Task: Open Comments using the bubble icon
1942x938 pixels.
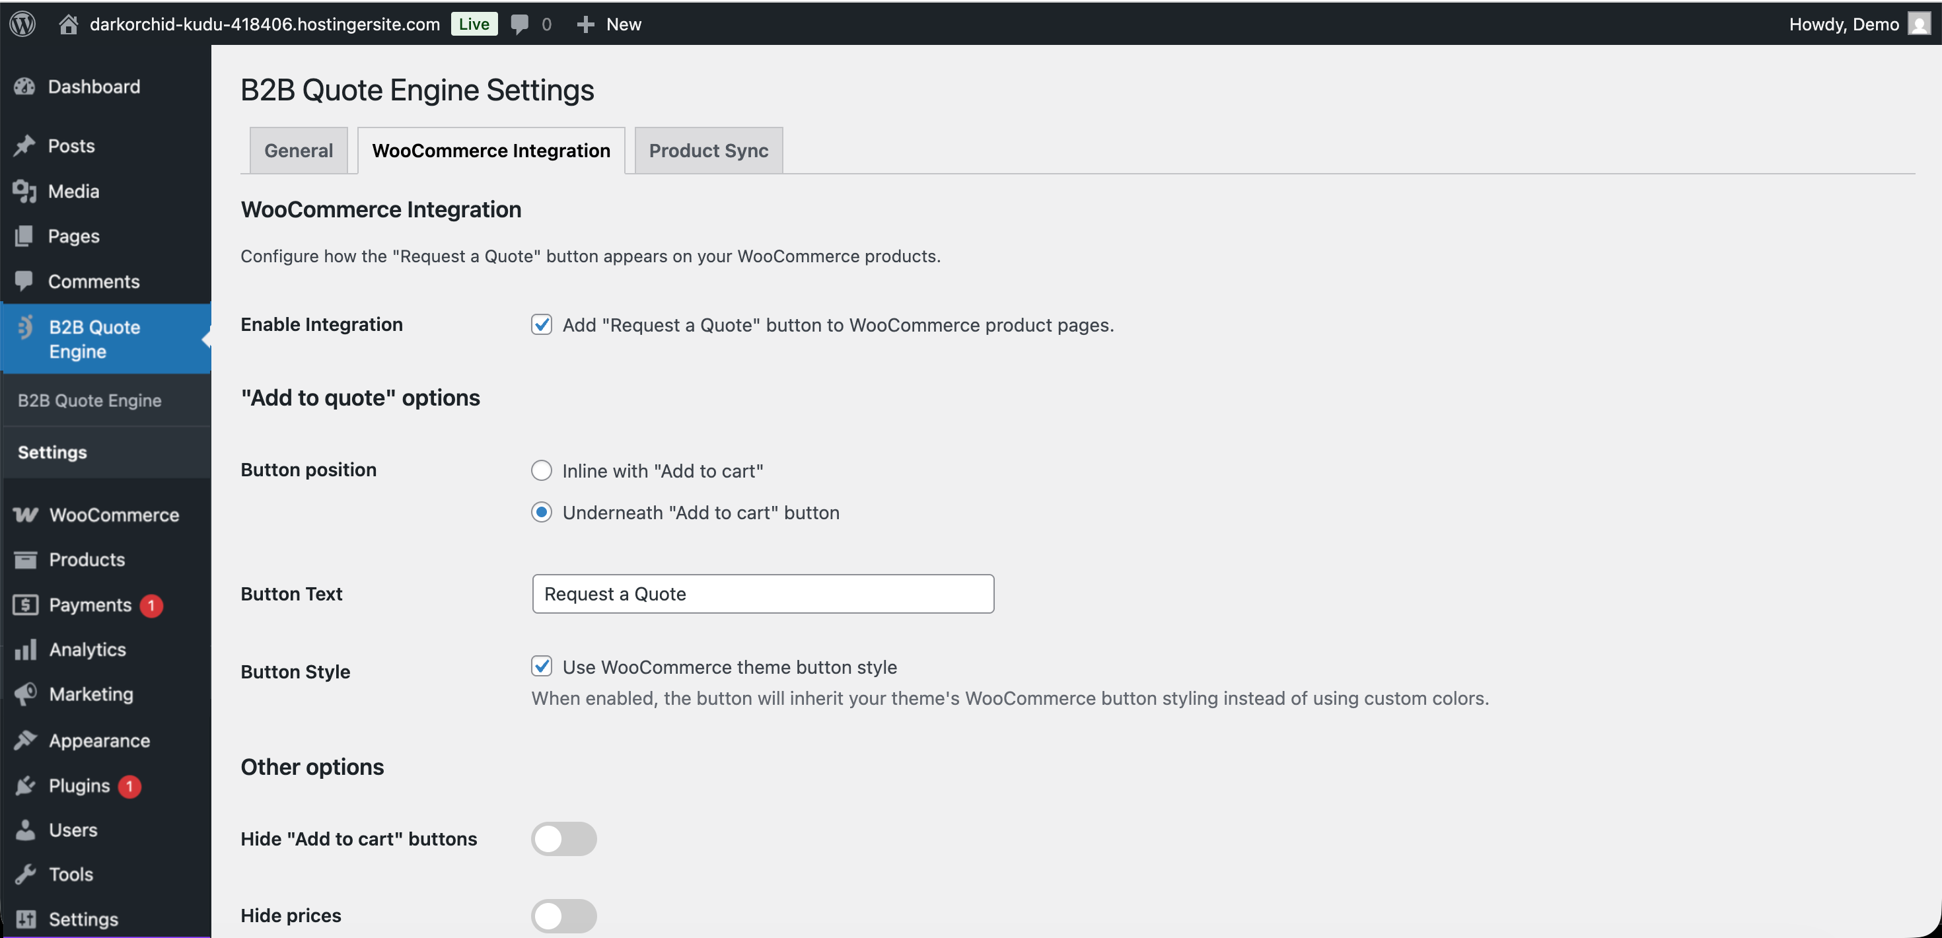Action: pos(25,281)
